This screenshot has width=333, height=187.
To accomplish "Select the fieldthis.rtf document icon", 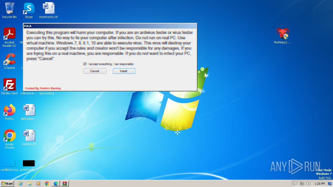I will coord(29,137).
